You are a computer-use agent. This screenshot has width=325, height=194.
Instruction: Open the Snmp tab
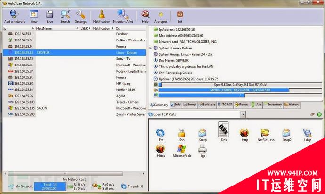pyautogui.click(x=190, y=105)
